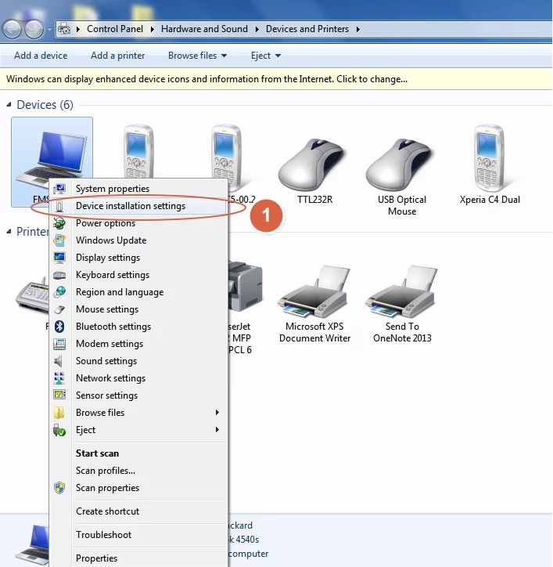Open dropdown arrow after Control Panel breadcrumb
The image size is (553, 567).
pyautogui.click(x=153, y=29)
